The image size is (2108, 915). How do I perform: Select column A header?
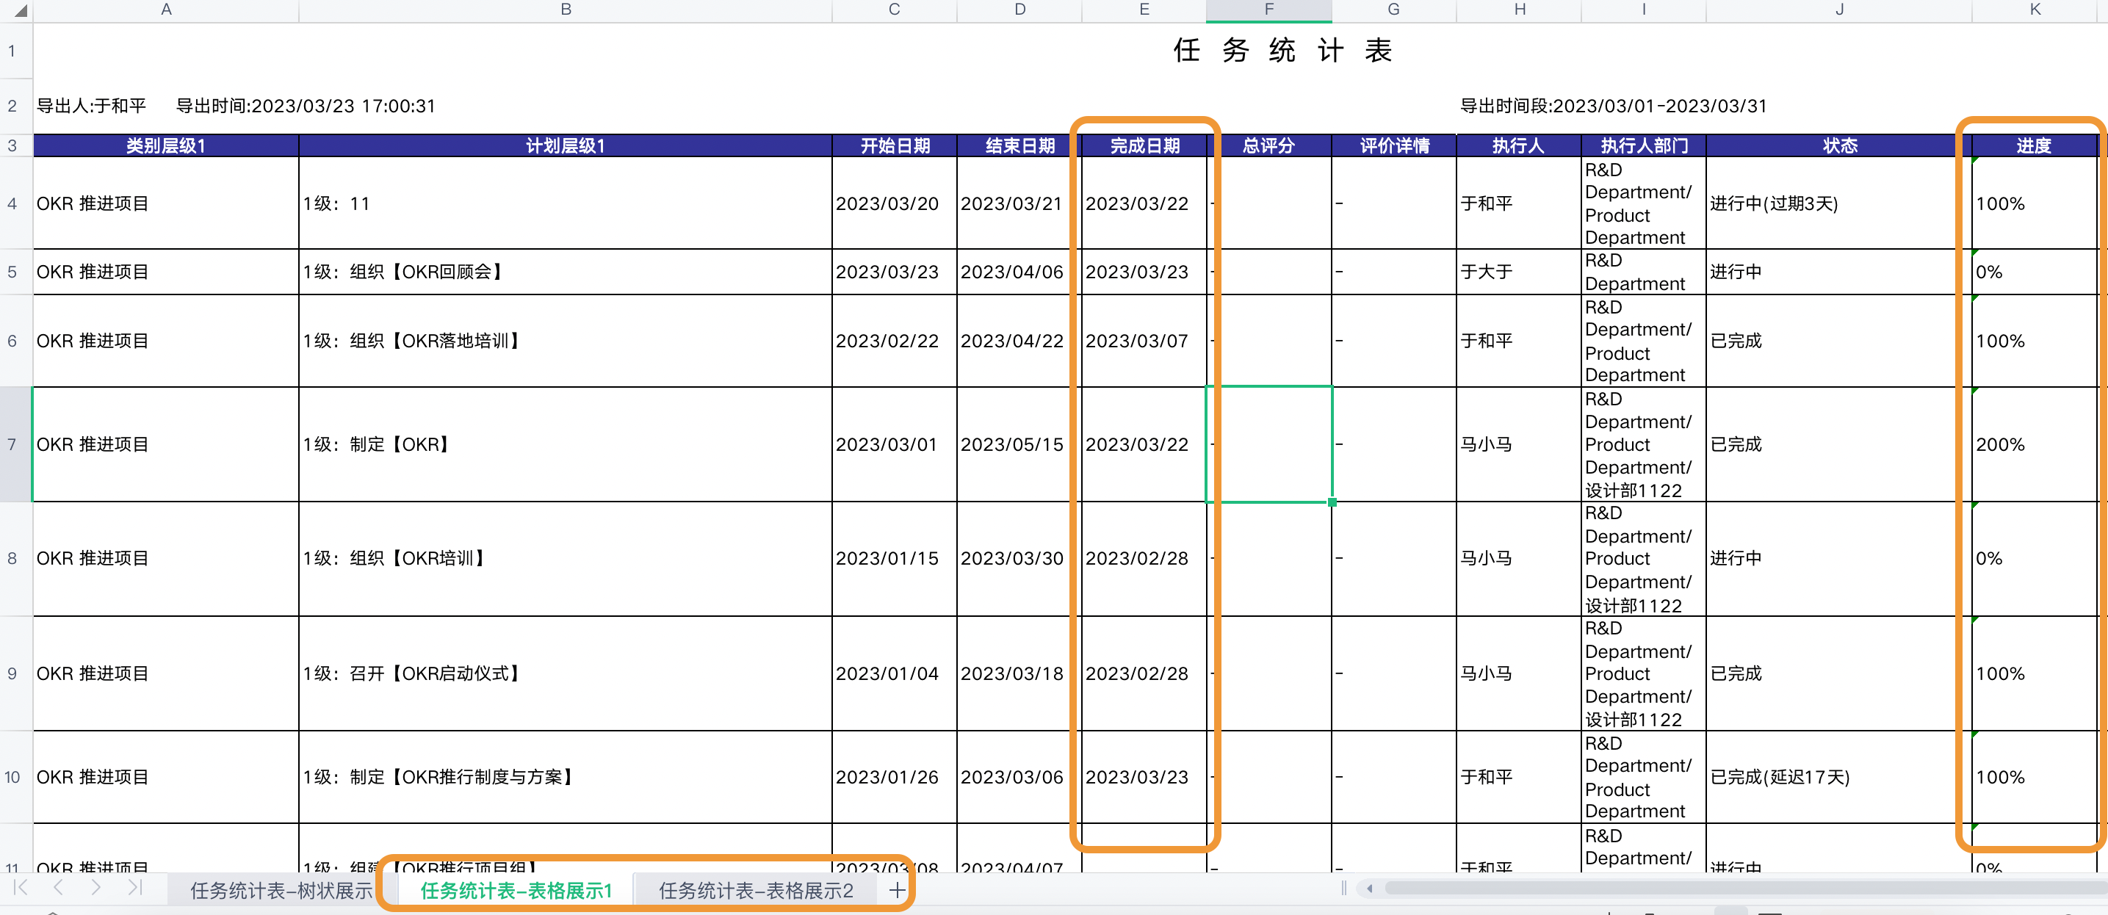pyautogui.click(x=166, y=10)
